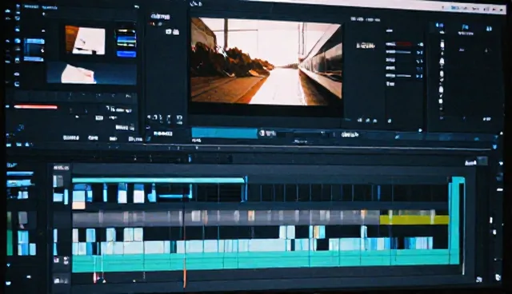
Task: Click the bright blue button beside the source panel's upper thumbnail
Action: point(126,54)
